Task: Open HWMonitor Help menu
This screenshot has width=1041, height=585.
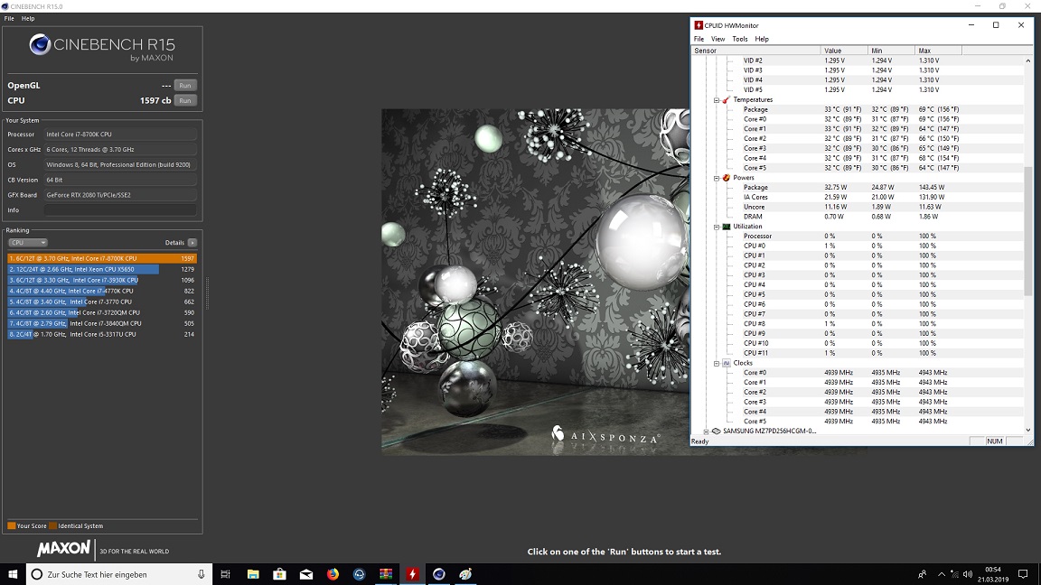Action: pos(762,39)
